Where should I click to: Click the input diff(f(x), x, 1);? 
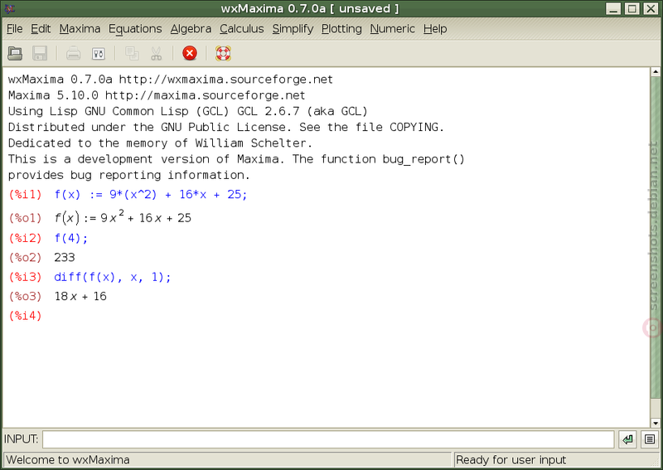click(113, 277)
